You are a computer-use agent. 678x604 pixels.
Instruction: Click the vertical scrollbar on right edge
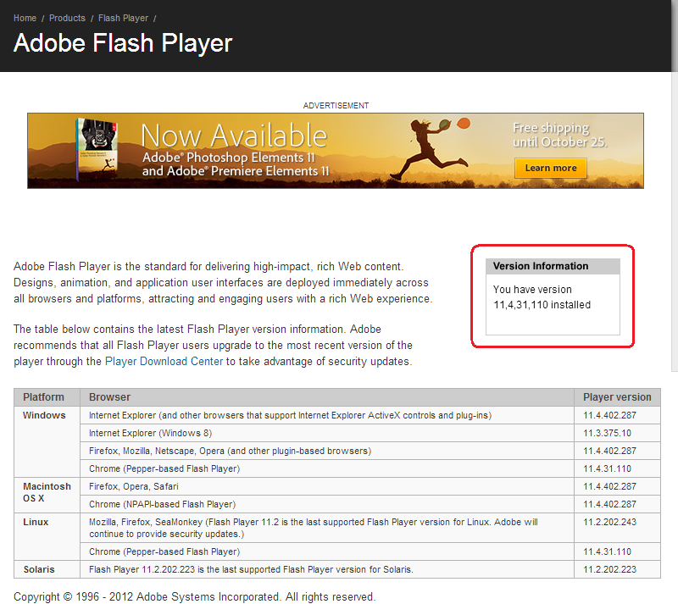pyautogui.click(x=675, y=186)
